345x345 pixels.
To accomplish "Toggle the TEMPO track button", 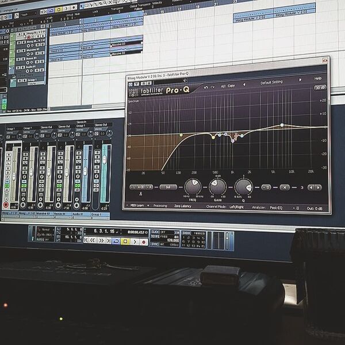I will point(155,236).
